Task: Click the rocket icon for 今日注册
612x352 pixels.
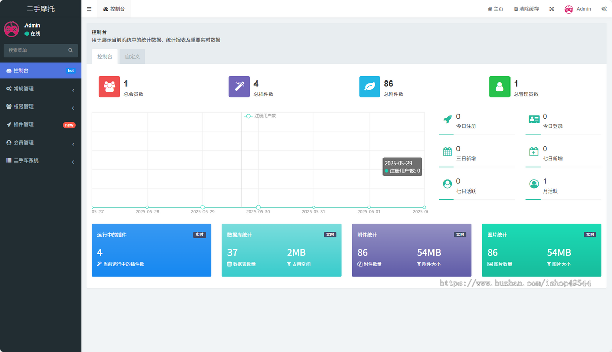Action: [x=447, y=119]
